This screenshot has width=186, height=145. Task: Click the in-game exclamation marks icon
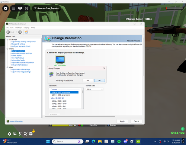point(20,134)
